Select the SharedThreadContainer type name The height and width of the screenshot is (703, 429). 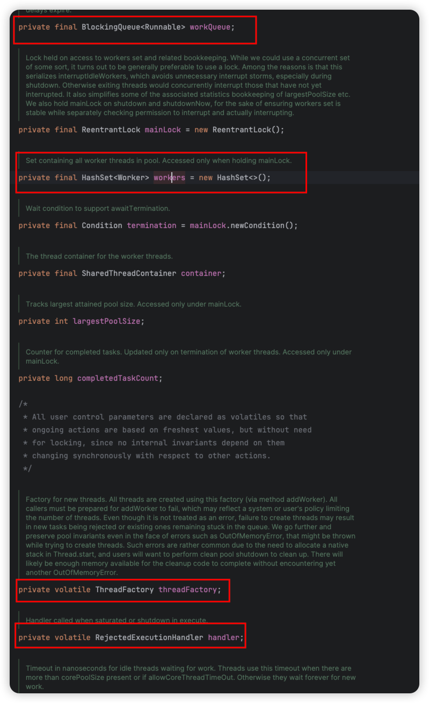pyautogui.click(x=129, y=273)
